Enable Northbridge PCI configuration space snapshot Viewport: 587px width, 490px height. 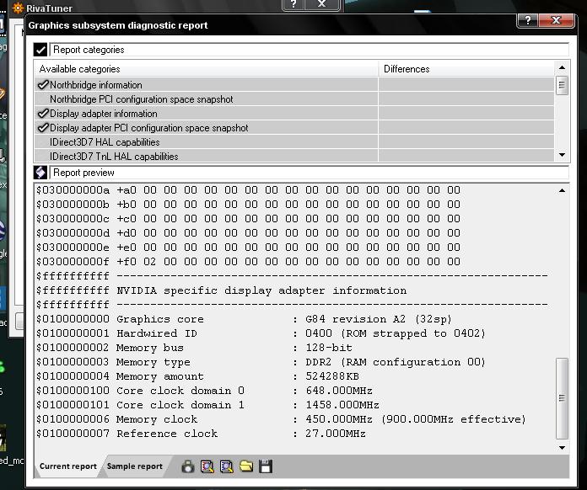point(293,99)
